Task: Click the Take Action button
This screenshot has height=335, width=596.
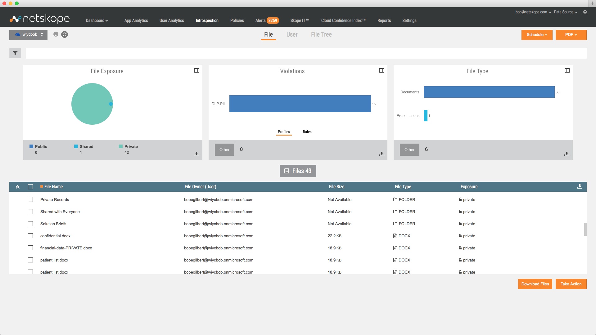Action: click(571, 284)
